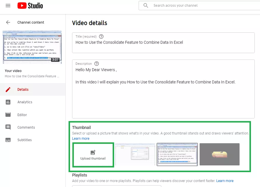Open the Subtitles section
Viewport: 260px width, 187px height.
[x=33, y=140]
